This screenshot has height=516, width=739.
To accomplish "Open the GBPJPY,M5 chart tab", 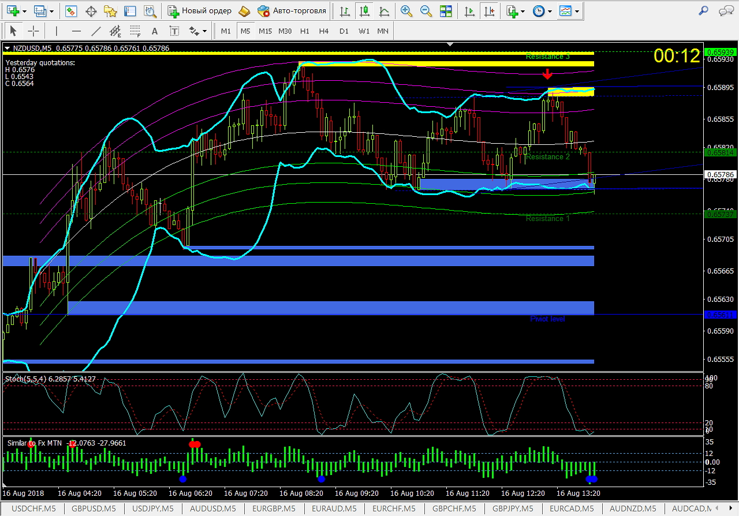I will point(512,508).
